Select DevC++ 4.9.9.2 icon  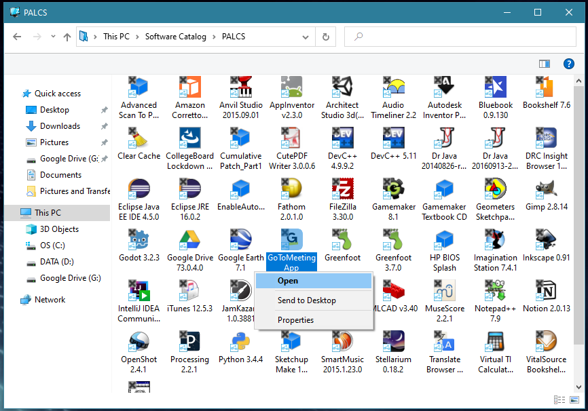(x=342, y=138)
